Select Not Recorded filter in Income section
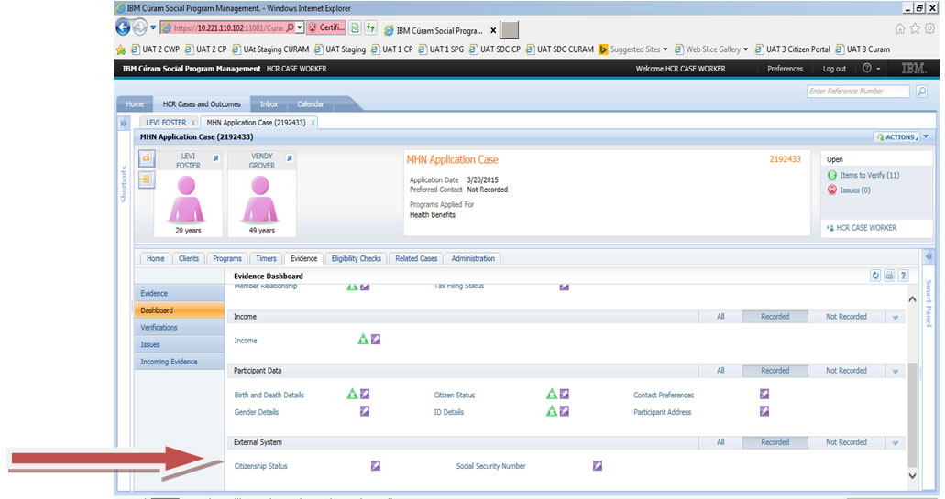 (846, 317)
